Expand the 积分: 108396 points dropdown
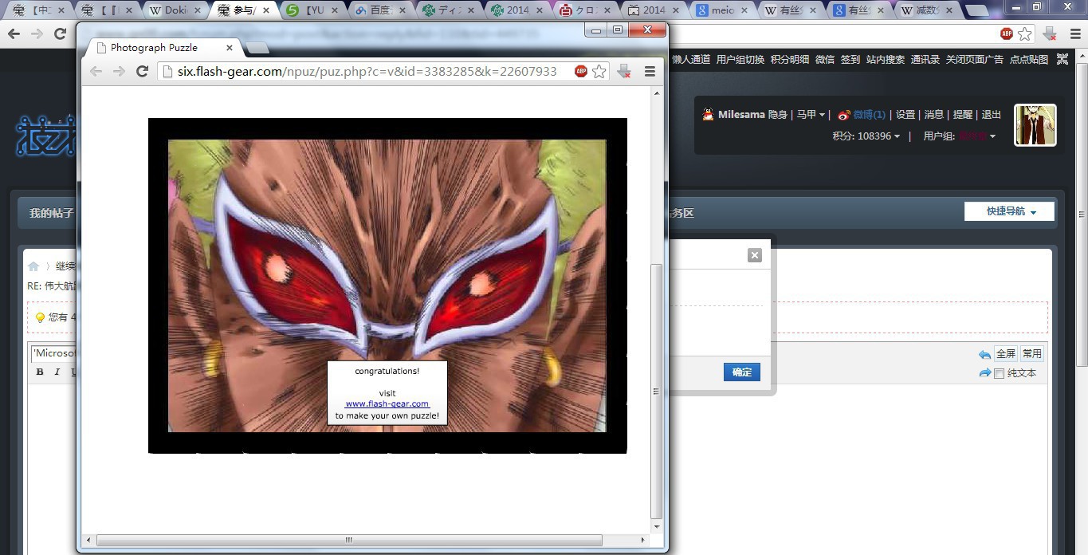This screenshot has height=555, width=1088. coord(866,136)
